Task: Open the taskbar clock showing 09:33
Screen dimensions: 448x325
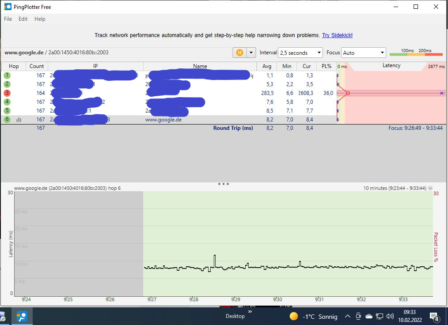Action: [410, 316]
